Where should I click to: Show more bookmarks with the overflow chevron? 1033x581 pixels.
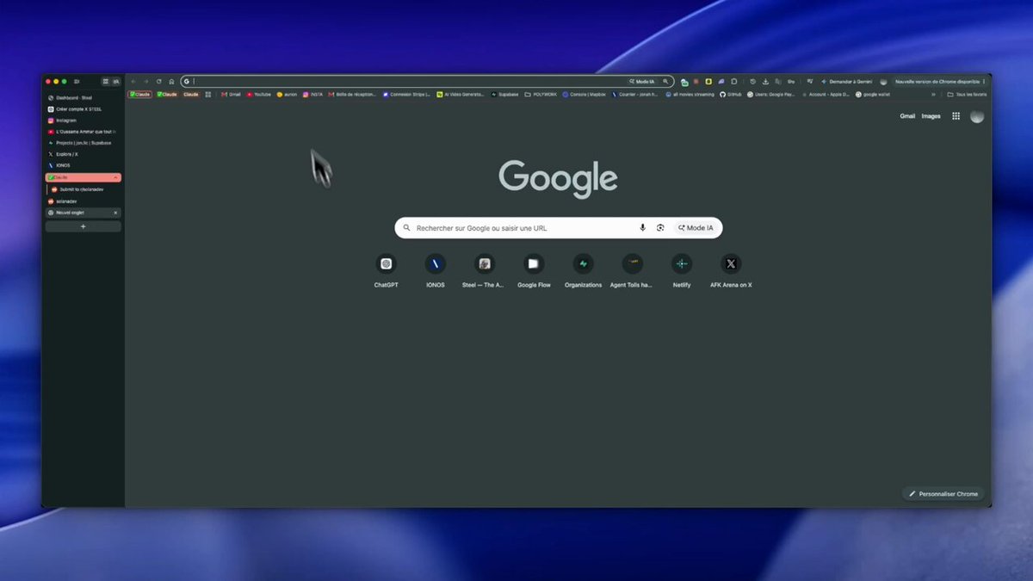click(x=933, y=94)
